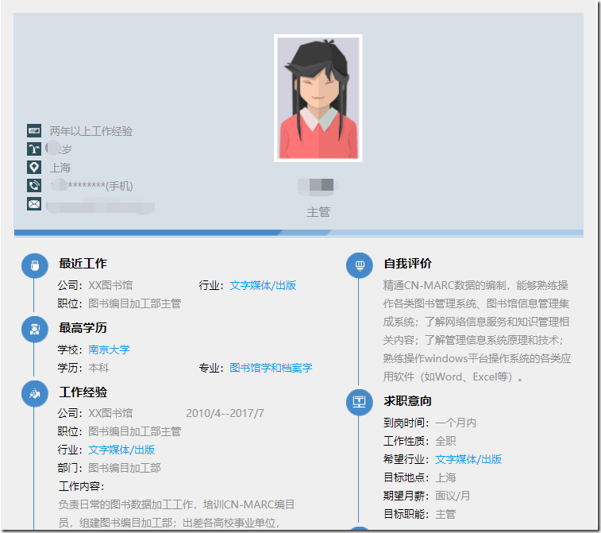Screen dimensions: 601x533
Task: Click the 两年以上工作经验 text
Action: click(x=91, y=131)
